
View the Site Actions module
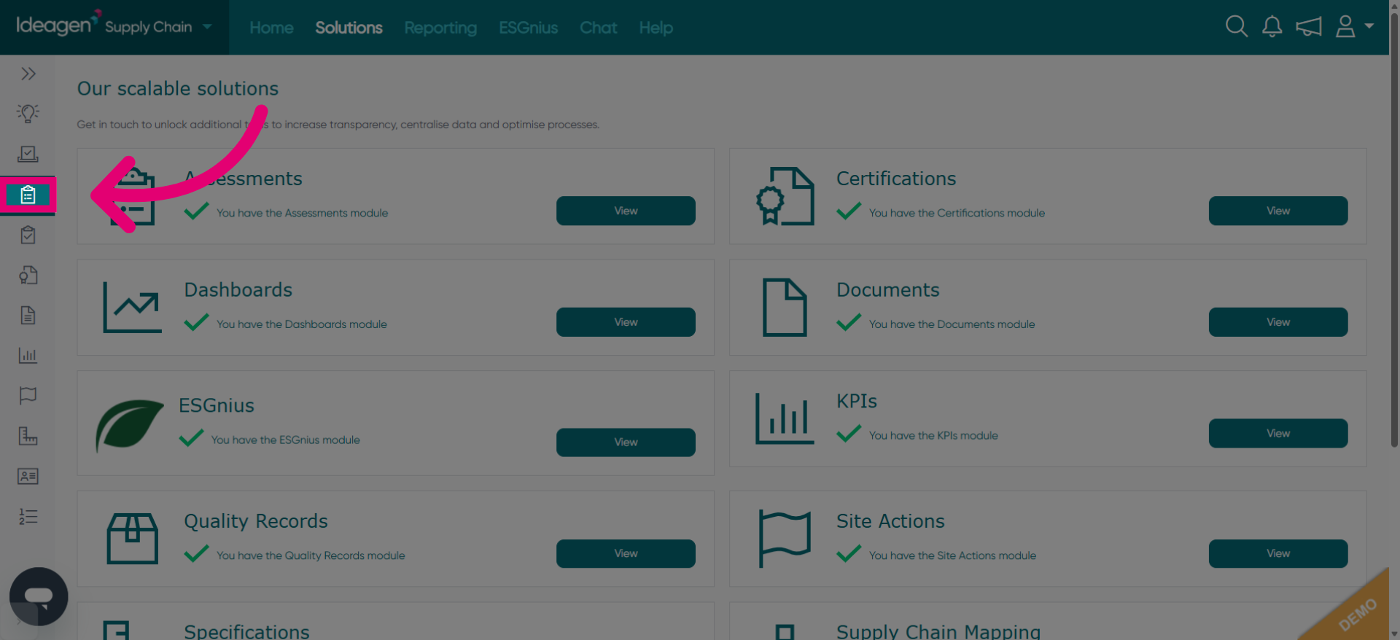[x=1277, y=553]
